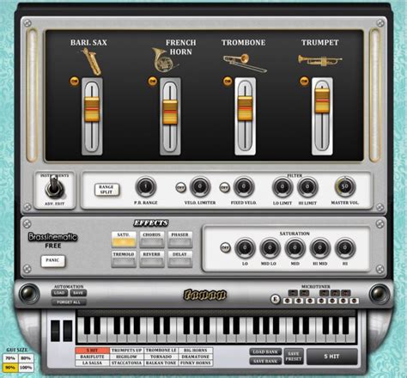The width and height of the screenshot is (407, 378).
Task: Toggle the Saturation OFF switch
Action: point(226,247)
